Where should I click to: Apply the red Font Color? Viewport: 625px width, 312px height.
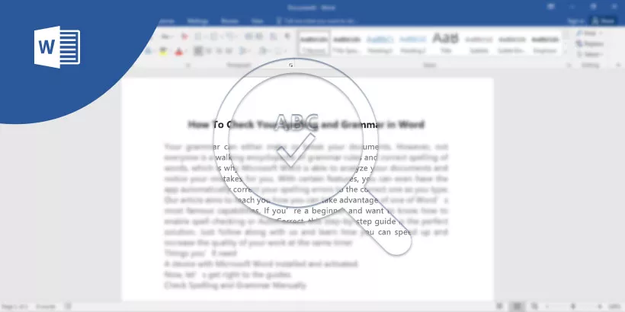pos(178,51)
